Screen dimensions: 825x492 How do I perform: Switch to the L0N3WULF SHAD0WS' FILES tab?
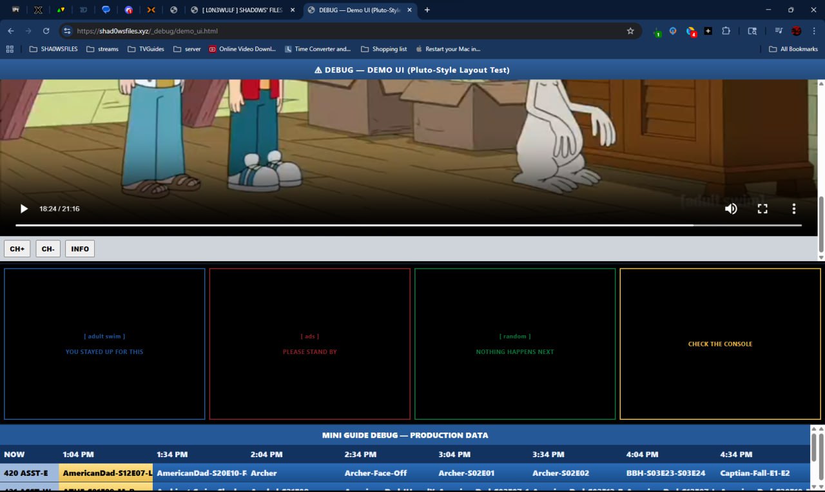click(x=242, y=10)
